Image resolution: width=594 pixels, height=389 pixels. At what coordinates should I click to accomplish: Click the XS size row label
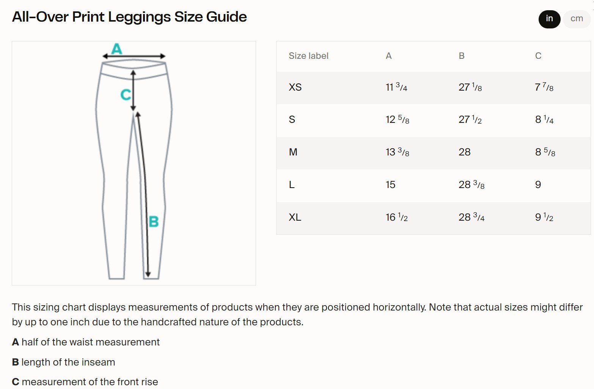(295, 88)
